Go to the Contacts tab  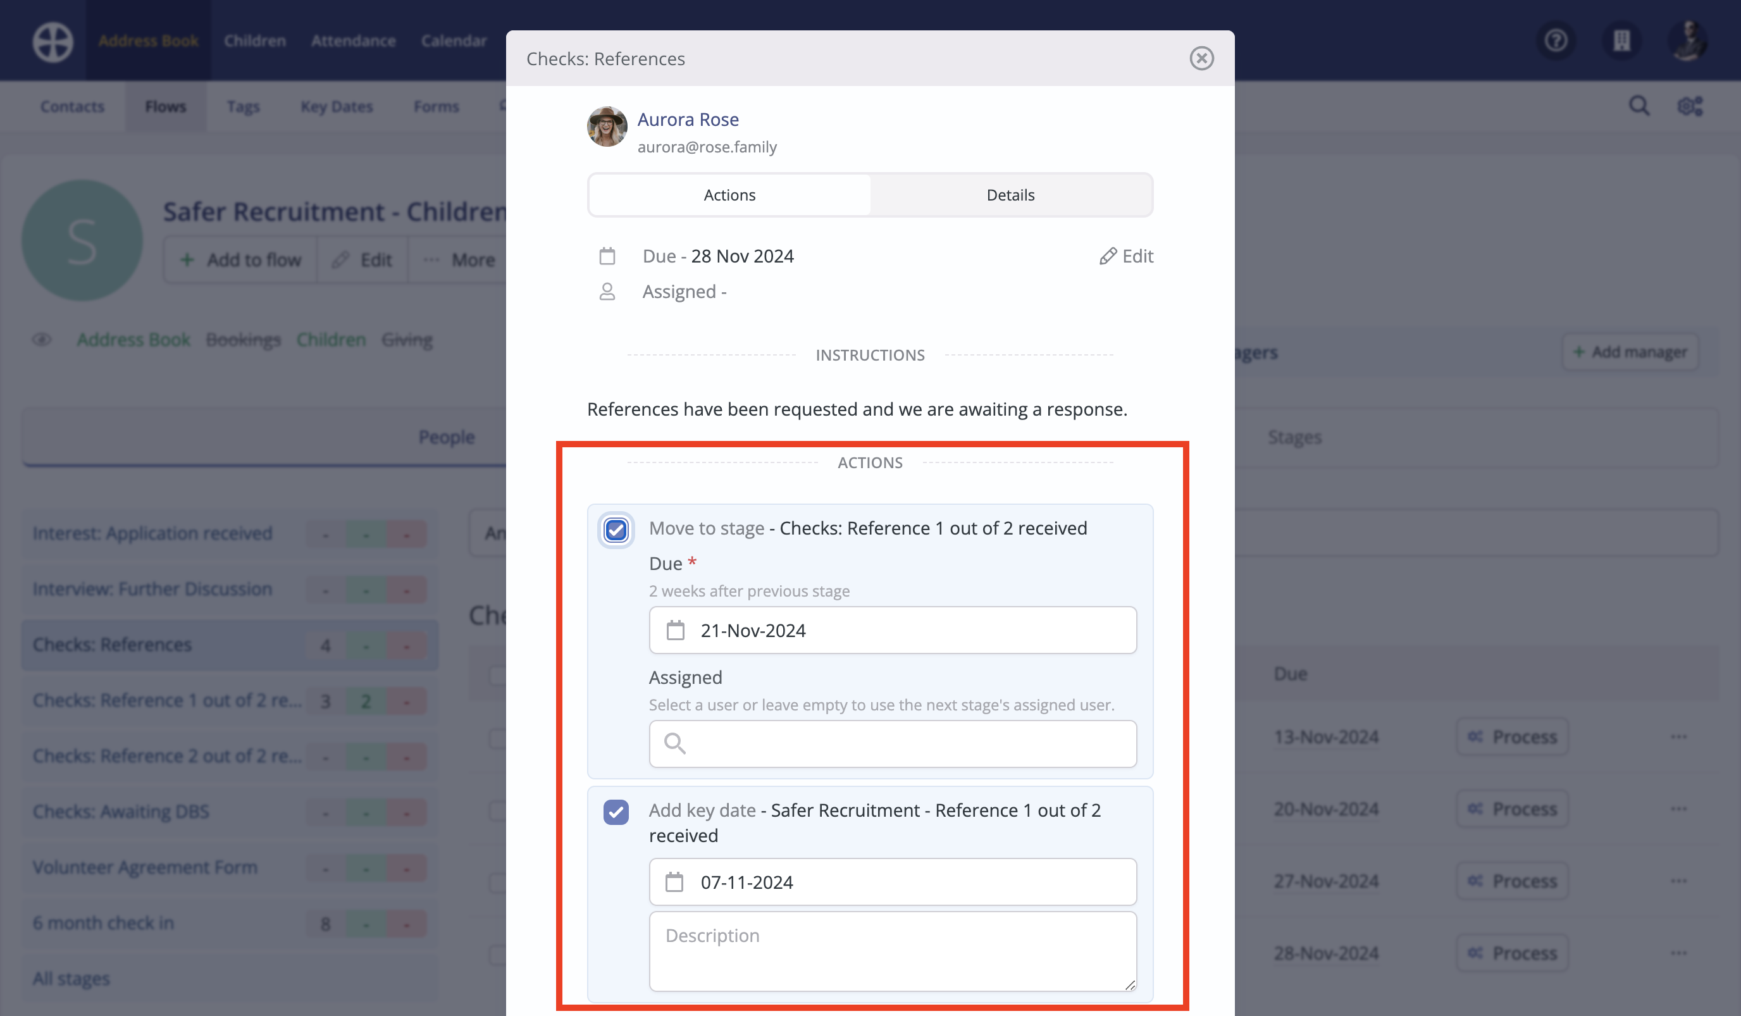(x=72, y=106)
